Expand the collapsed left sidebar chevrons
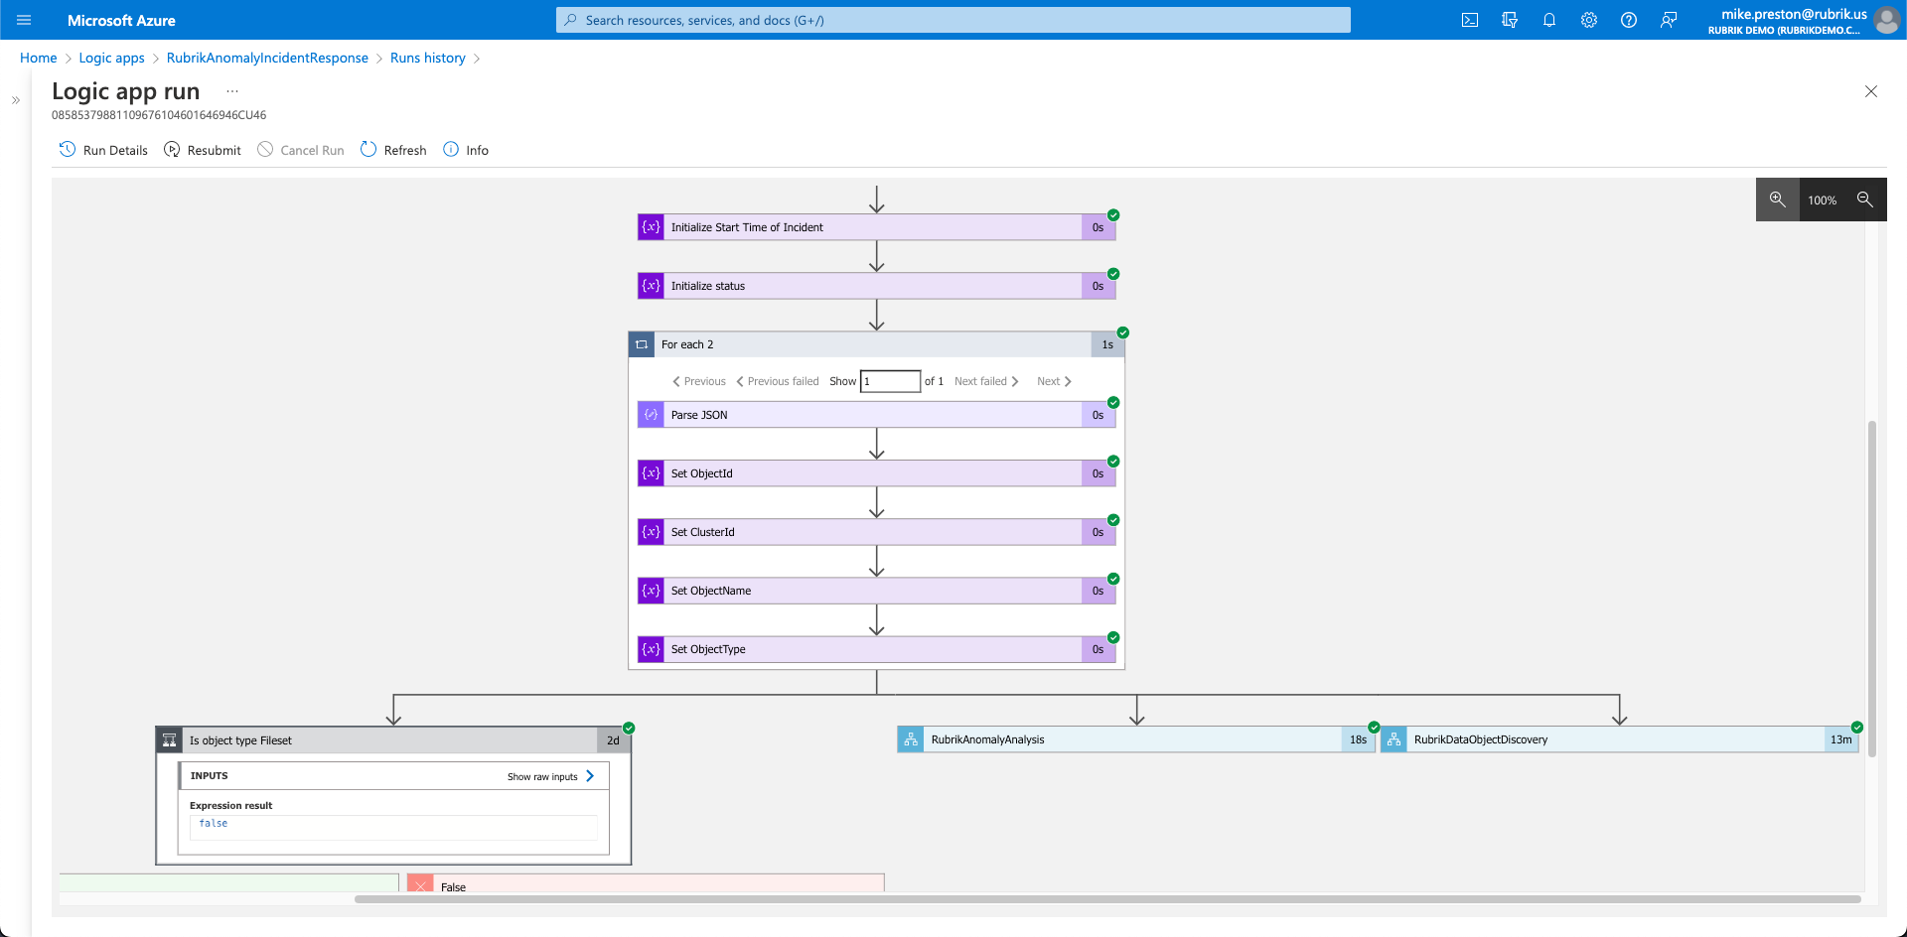Screen dimensions: 1907x937 point(16,100)
